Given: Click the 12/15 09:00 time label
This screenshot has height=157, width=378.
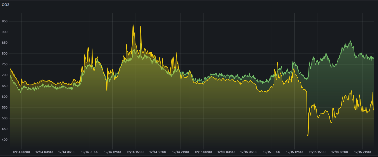Looking at the screenshot, I should tap(272, 152).
